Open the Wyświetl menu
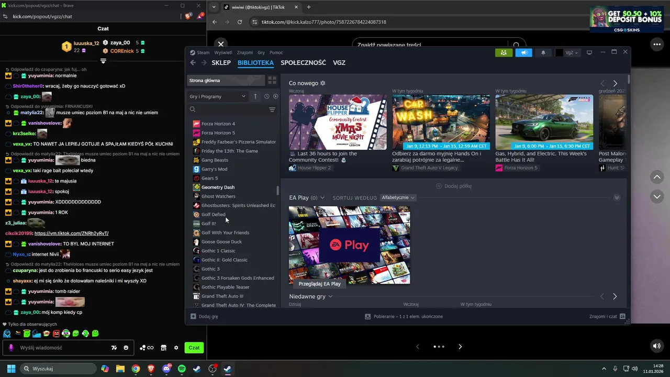 (223, 52)
